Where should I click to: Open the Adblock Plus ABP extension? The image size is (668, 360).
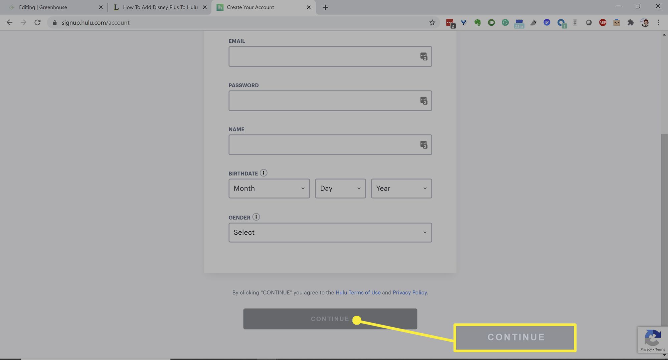(603, 22)
